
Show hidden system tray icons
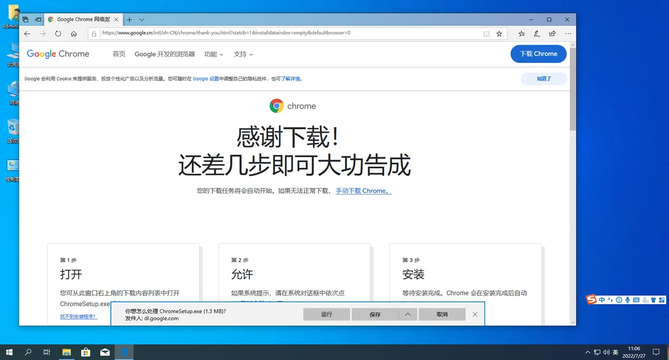click(x=588, y=352)
